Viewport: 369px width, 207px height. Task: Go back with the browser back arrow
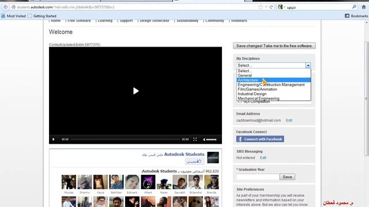tap(6, 7)
